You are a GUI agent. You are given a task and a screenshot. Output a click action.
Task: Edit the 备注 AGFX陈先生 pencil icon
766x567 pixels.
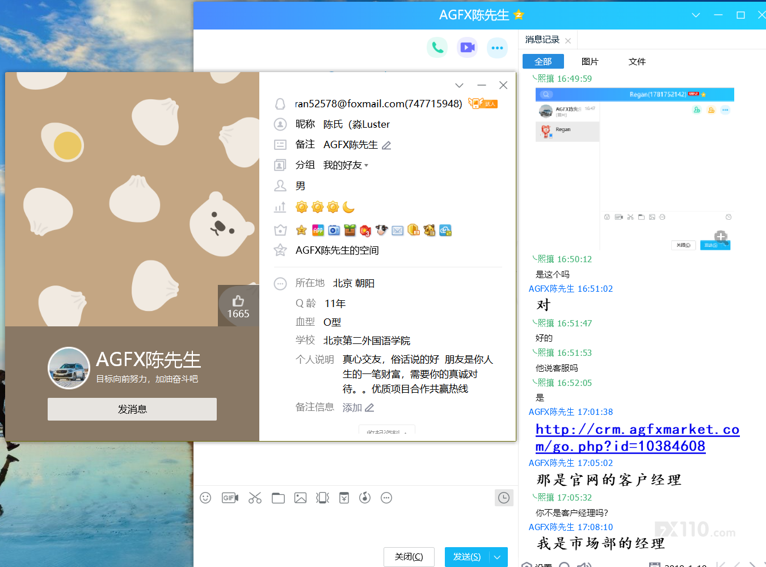click(386, 145)
